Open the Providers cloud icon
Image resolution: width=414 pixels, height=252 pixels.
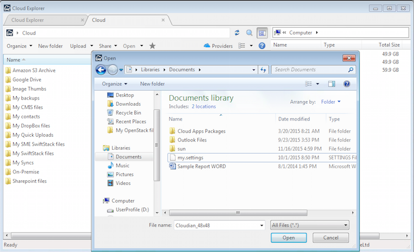(207, 46)
